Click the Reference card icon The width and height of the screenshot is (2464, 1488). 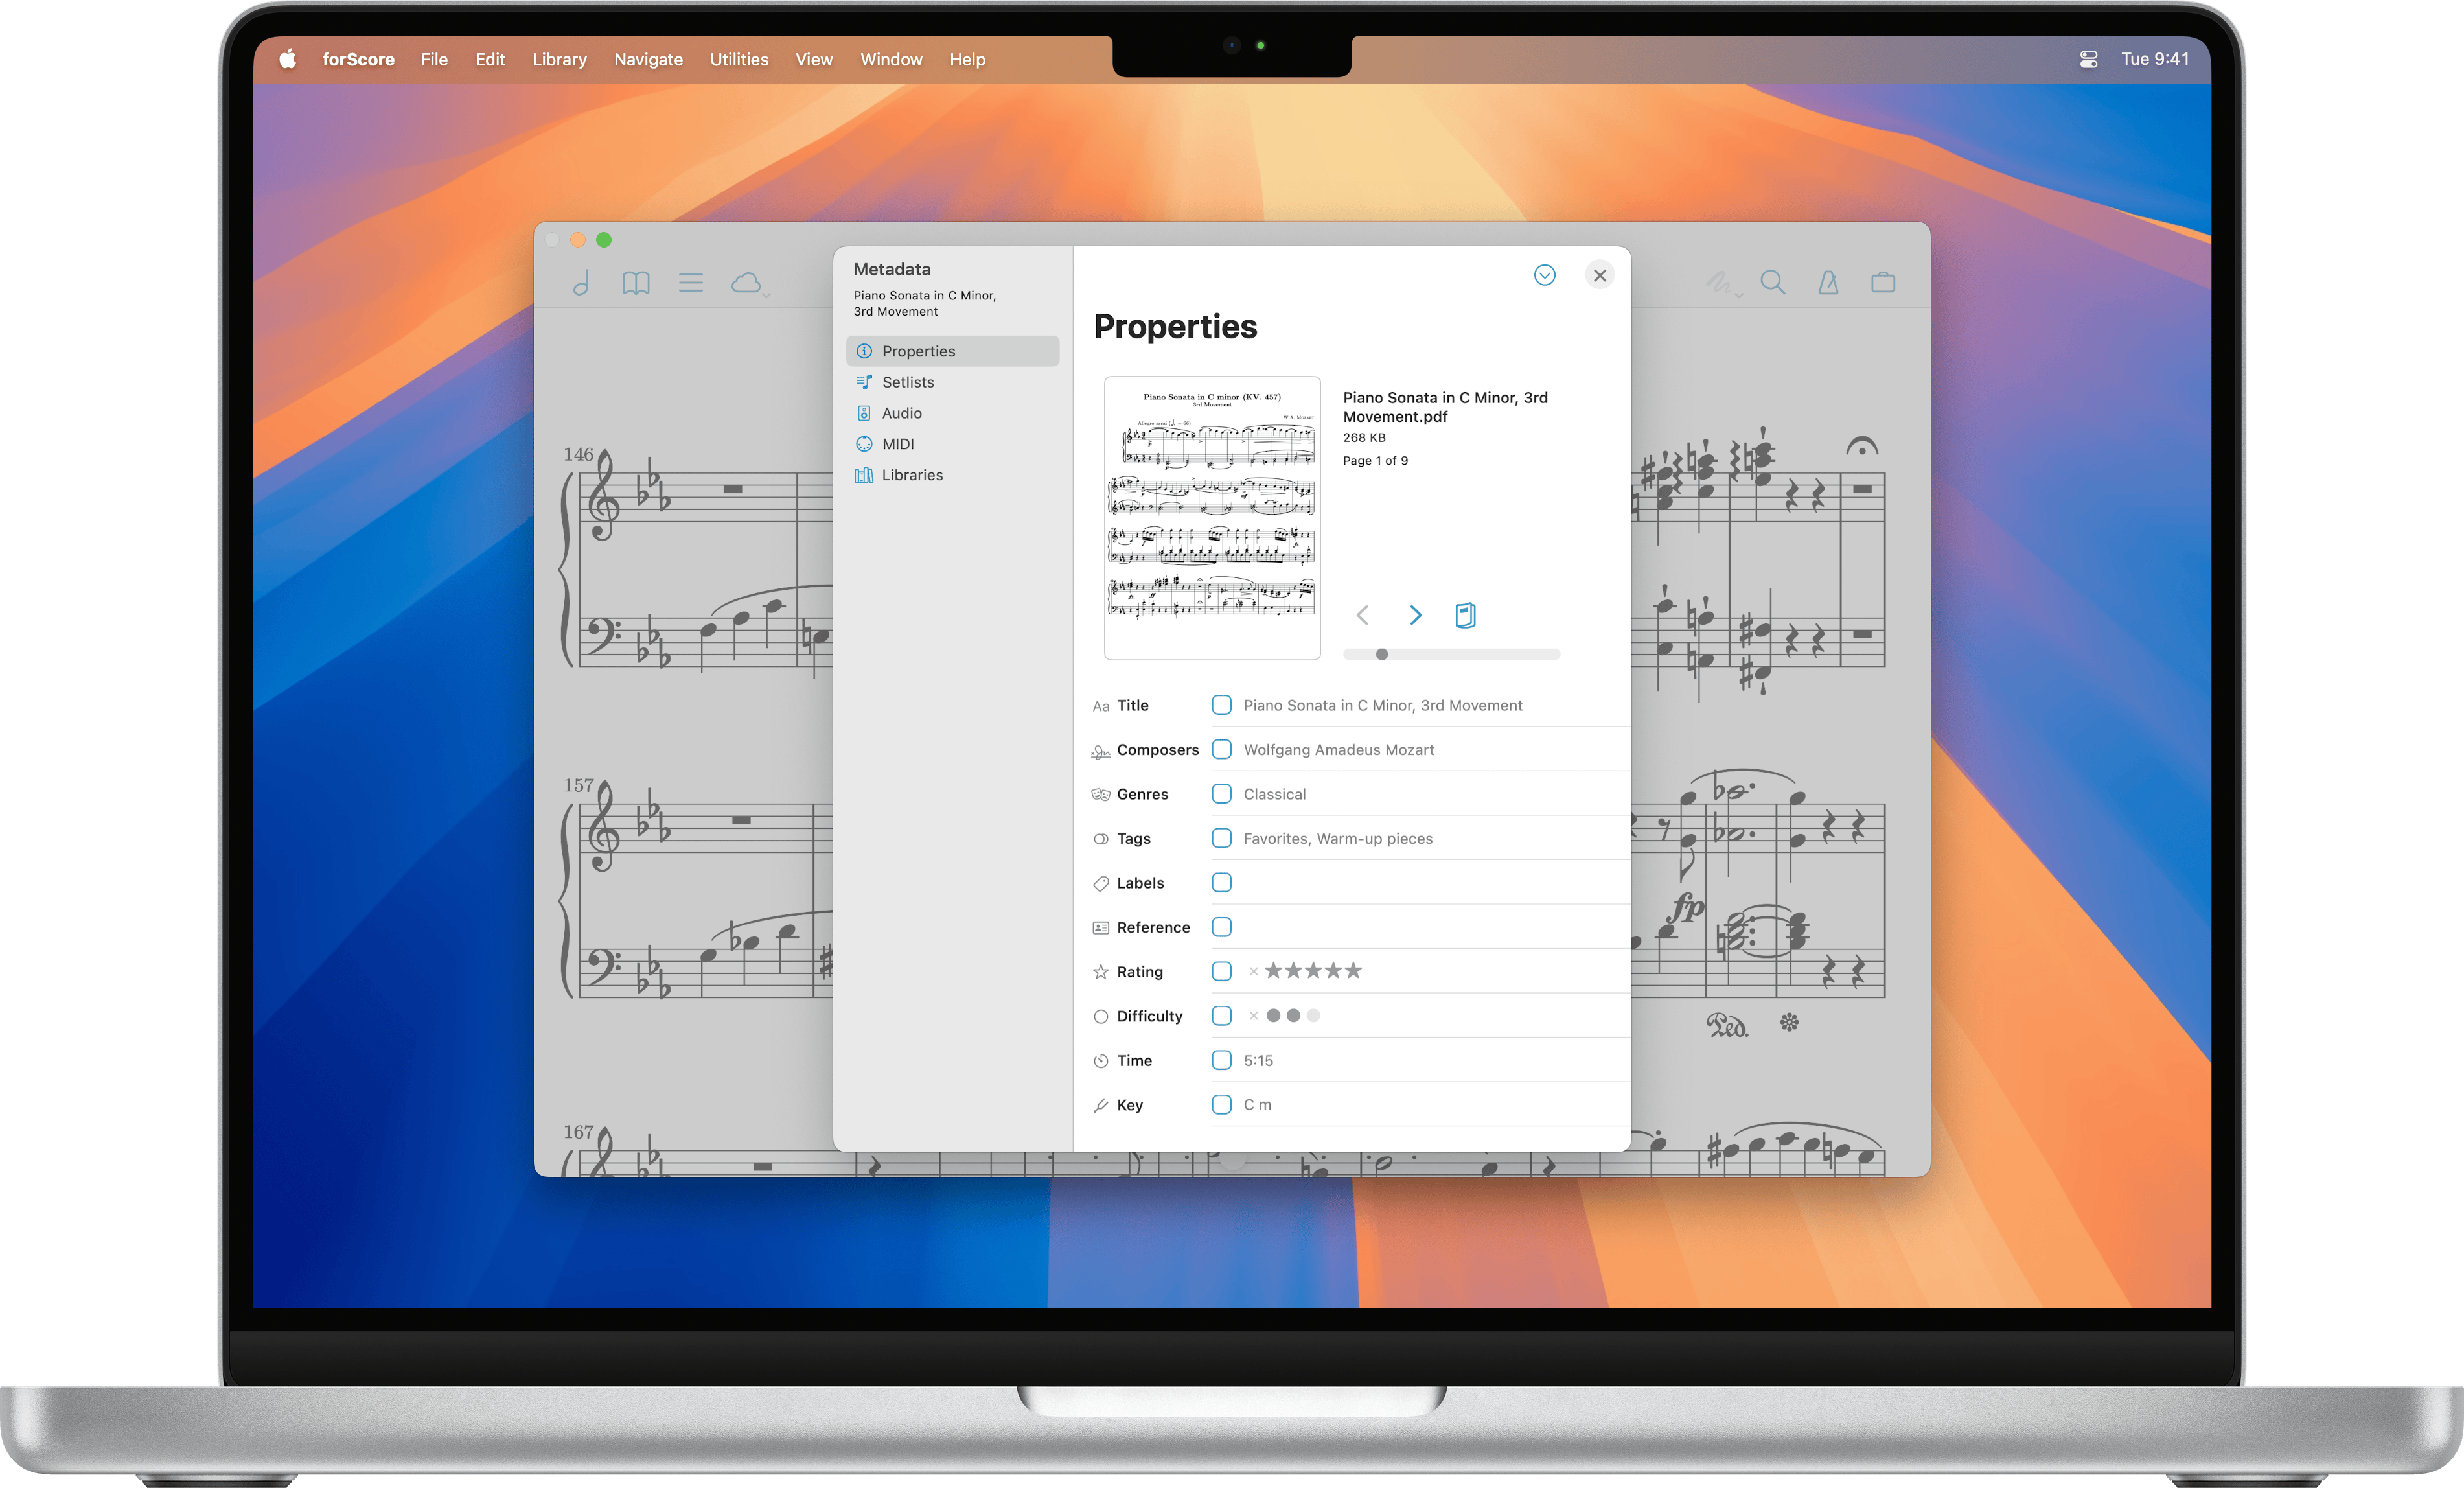point(1100,928)
